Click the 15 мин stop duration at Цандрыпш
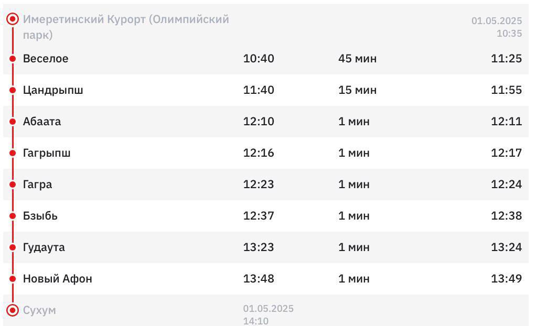 click(357, 90)
